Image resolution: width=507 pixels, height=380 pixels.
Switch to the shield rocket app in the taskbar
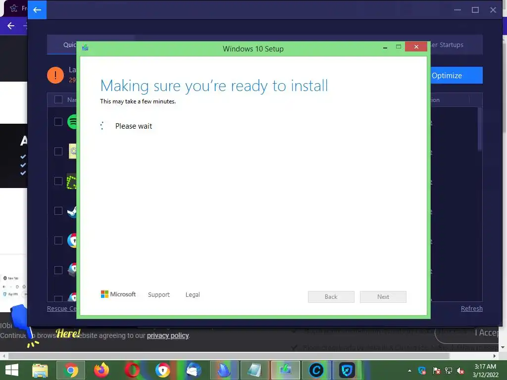[x=347, y=370]
